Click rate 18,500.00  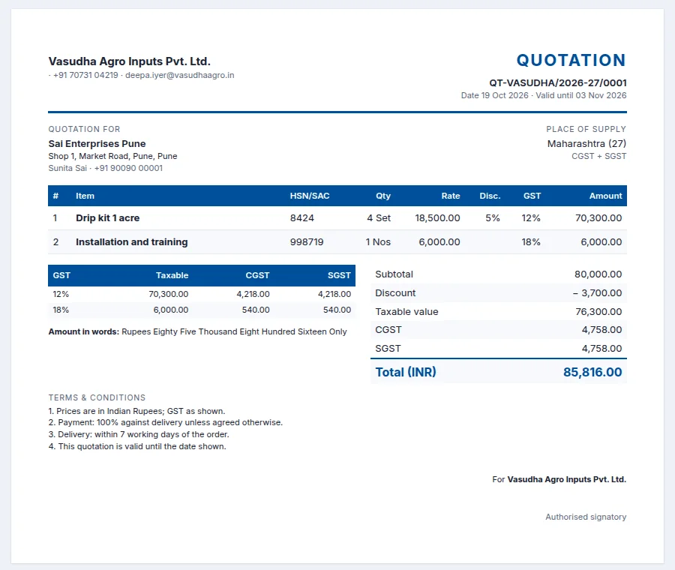tap(437, 217)
